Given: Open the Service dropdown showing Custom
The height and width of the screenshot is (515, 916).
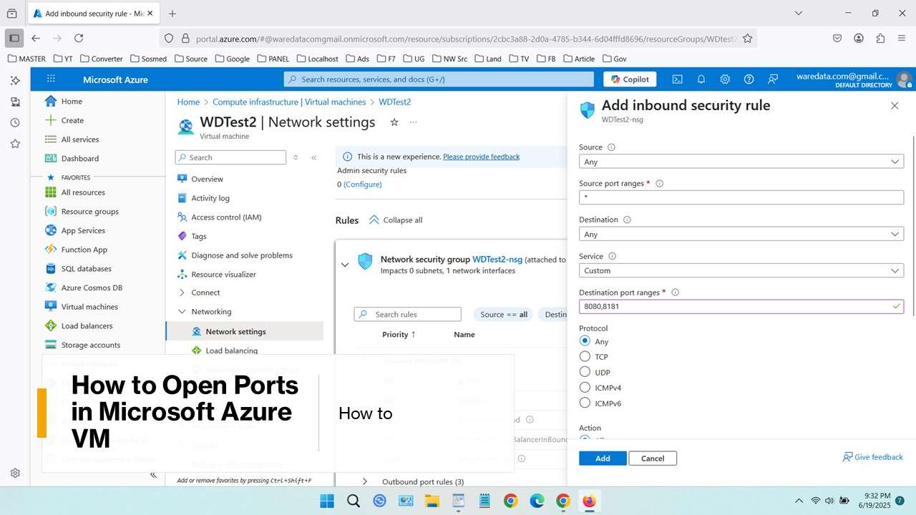Looking at the screenshot, I should (741, 270).
